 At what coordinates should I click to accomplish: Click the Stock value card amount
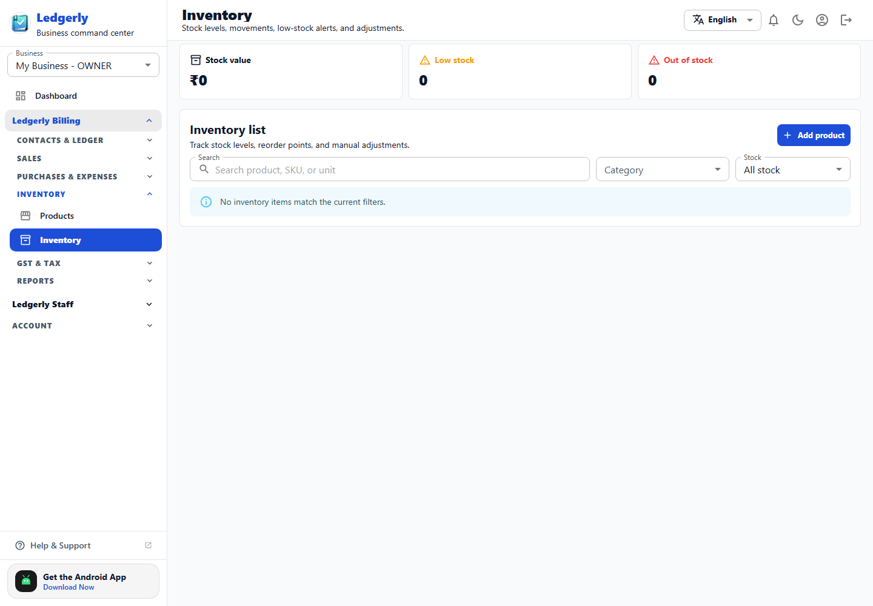pos(198,80)
